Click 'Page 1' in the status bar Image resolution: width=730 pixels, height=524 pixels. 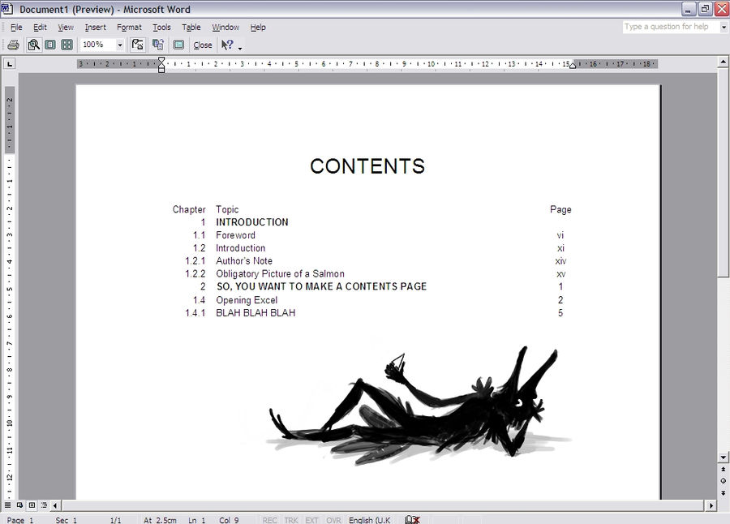[19, 520]
